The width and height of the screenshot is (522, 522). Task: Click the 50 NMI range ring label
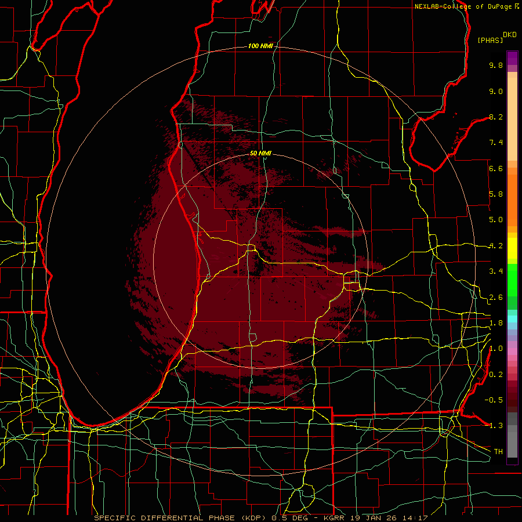[x=260, y=153]
